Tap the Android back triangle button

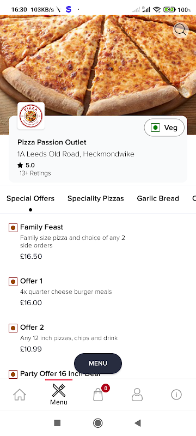138,423
